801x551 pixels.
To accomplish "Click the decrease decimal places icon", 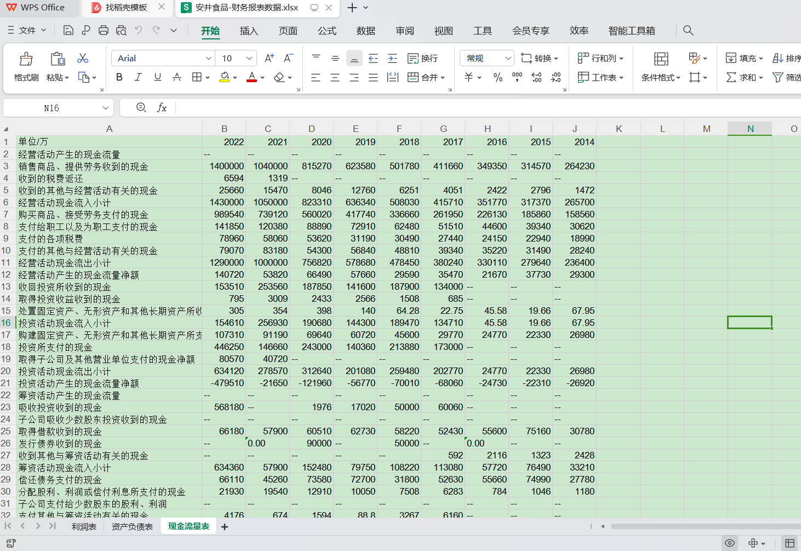I will tap(556, 77).
